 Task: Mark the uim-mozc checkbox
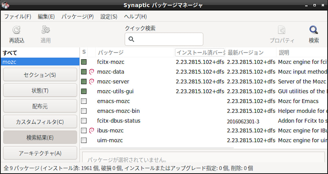pyautogui.click(x=84, y=140)
